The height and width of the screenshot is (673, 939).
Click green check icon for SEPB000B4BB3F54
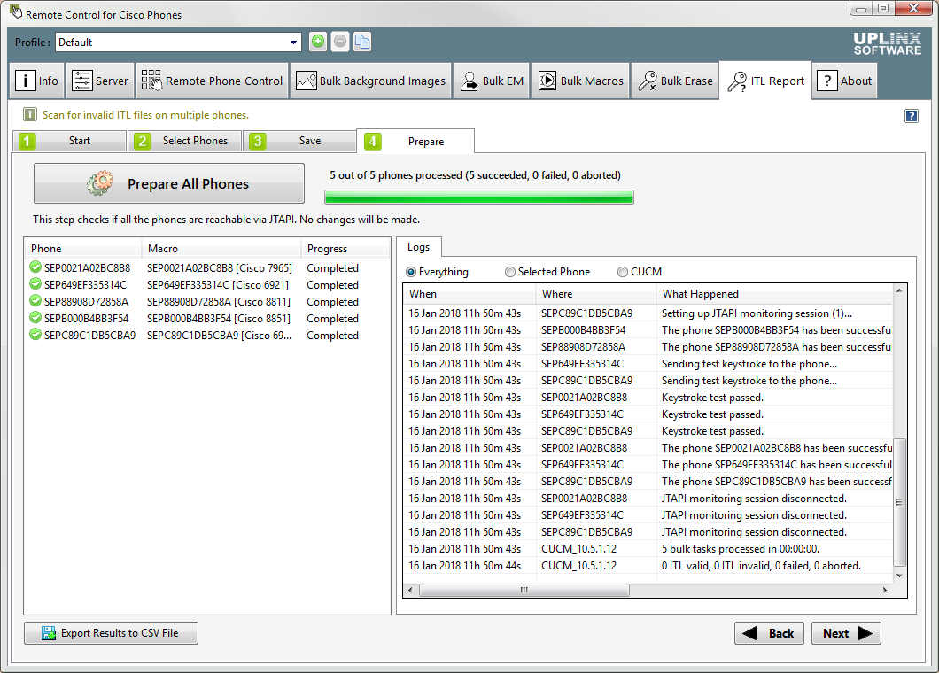[35, 317]
